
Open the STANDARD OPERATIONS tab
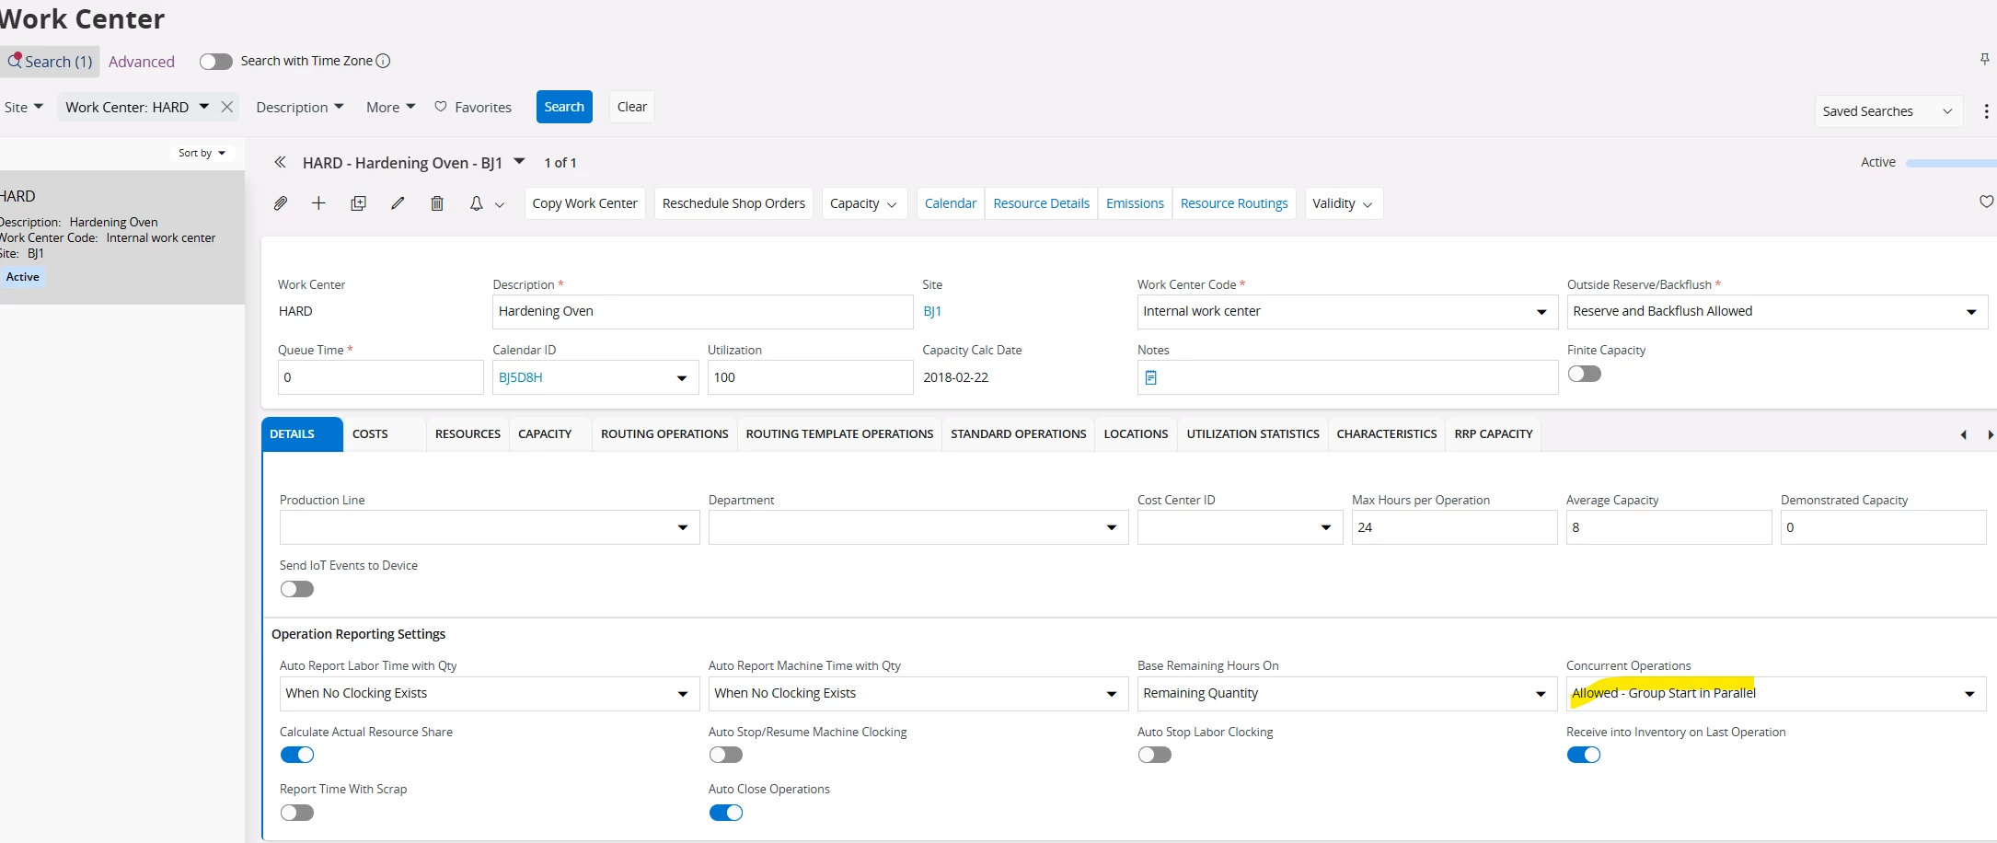point(1019,433)
